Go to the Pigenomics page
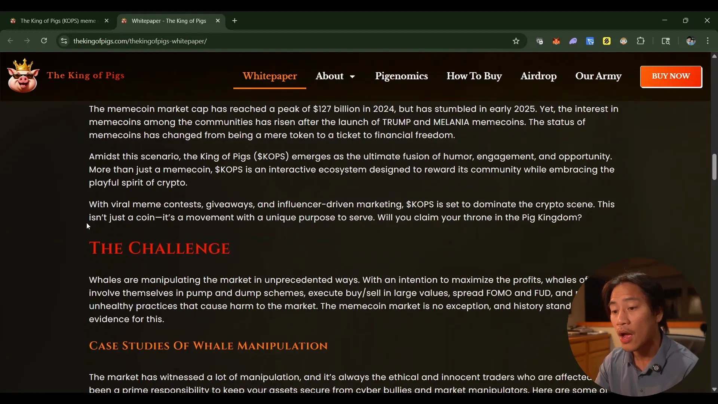718x404 pixels. click(x=401, y=76)
